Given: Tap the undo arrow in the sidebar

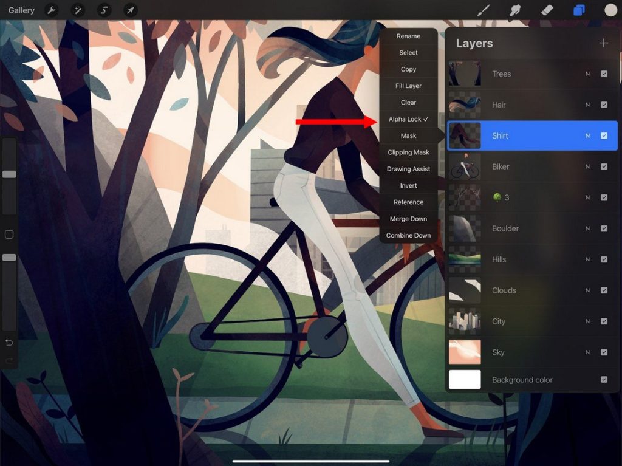Looking at the screenshot, I should click(10, 342).
